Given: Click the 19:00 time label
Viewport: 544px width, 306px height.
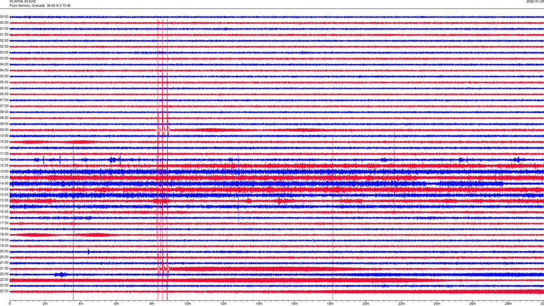Looking at the screenshot, I should click(5, 240).
